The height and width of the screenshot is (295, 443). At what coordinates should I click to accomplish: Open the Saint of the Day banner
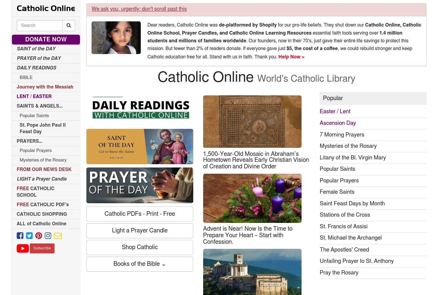coord(140,147)
